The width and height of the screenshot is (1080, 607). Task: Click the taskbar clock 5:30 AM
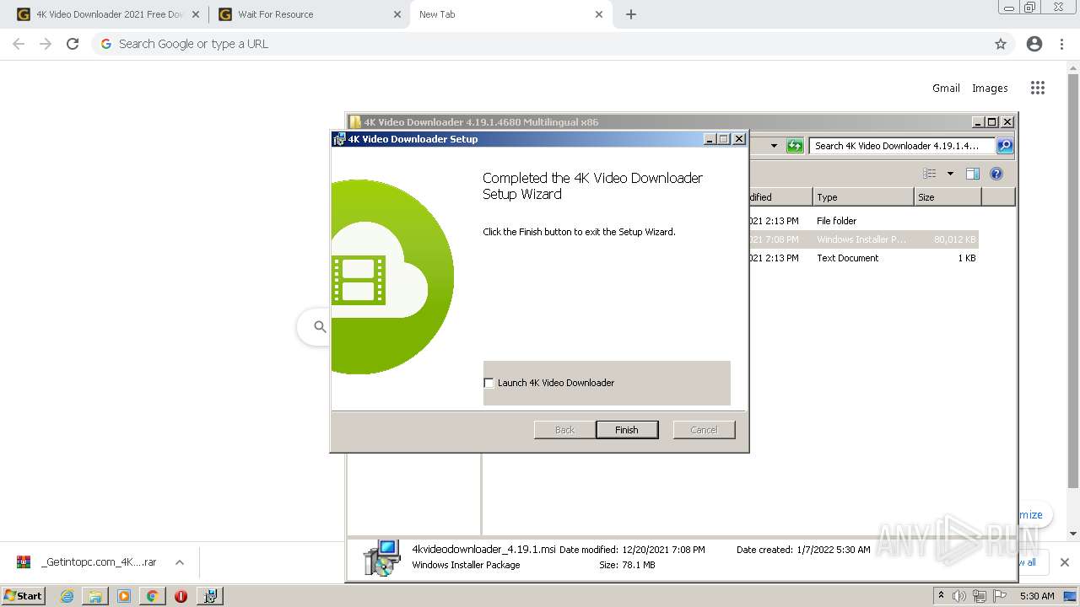[x=1037, y=596]
